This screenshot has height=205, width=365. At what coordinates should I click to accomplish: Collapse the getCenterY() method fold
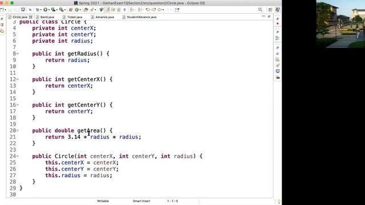click(x=18, y=105)
